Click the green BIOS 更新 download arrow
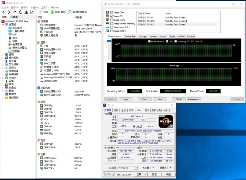The height and width of the screenshot is (180, 246). point(52,12)
